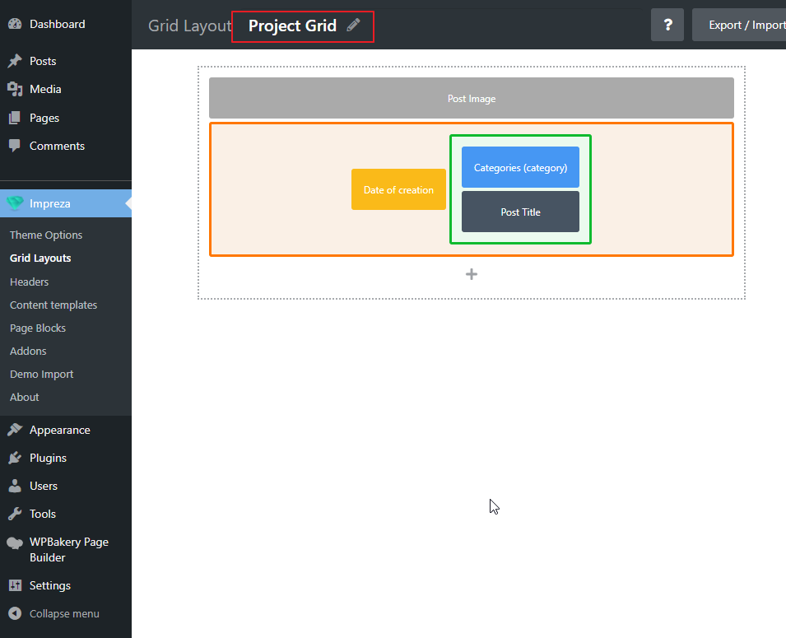Select the Impreza menu item
Viewport: 786px width, 638px height.
pyautogui.click(x=66, y=203)
